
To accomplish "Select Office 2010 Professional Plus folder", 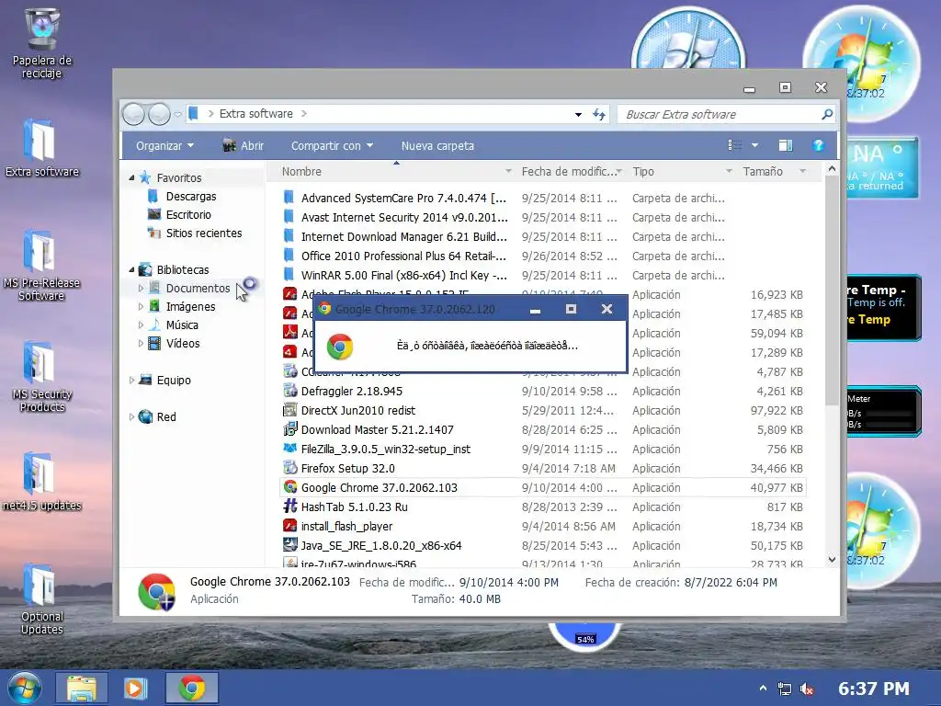I will coord(403,256).
